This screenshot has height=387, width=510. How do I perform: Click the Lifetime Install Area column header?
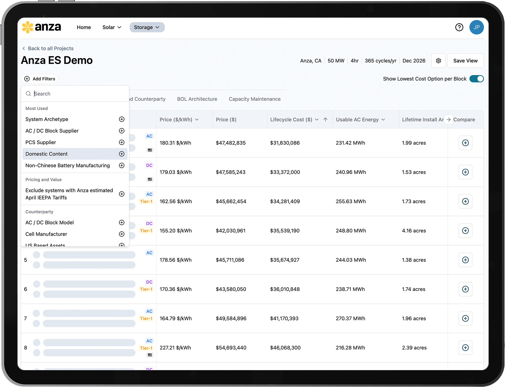coord(423,119)
